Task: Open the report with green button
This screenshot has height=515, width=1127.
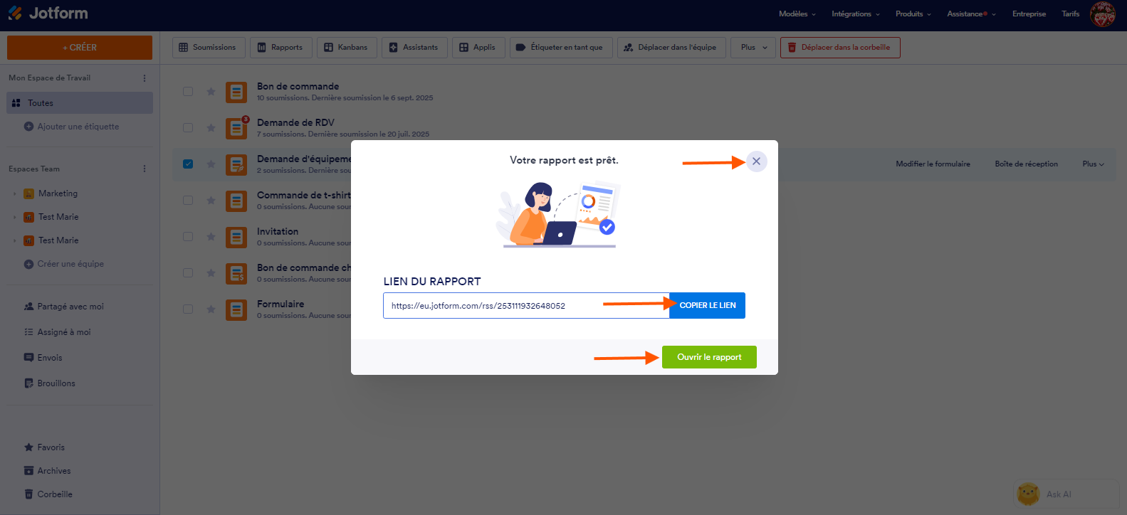Action: 709,357
